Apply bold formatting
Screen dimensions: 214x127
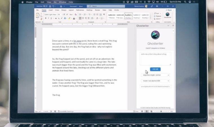[46, 18]
